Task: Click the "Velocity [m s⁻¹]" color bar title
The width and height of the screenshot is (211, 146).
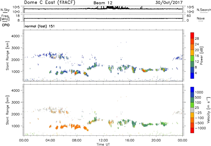Action: 208,110
